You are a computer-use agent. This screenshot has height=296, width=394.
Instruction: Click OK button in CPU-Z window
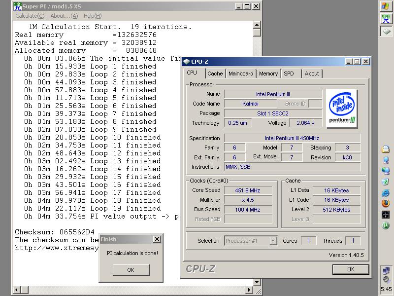(x=351, y=269)
